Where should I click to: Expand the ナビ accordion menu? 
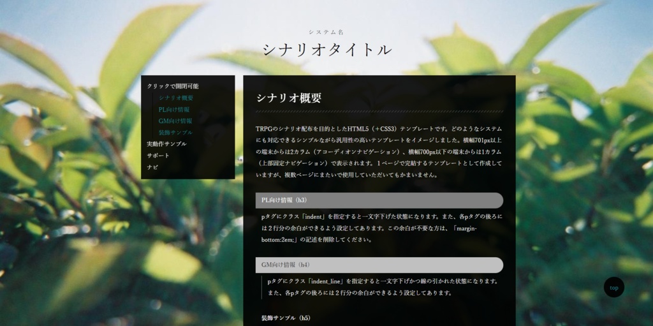coord(152,167)
